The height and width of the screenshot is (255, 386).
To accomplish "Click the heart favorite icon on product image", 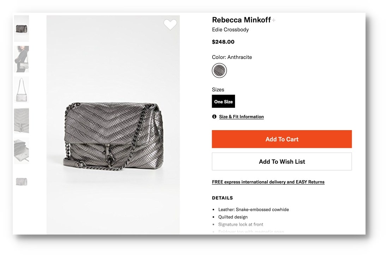I will [x=170, y=24].
